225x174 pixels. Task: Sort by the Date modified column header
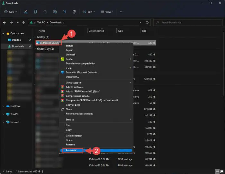click(x=96, y=31)
